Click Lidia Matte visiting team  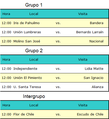tap(94, 69)
